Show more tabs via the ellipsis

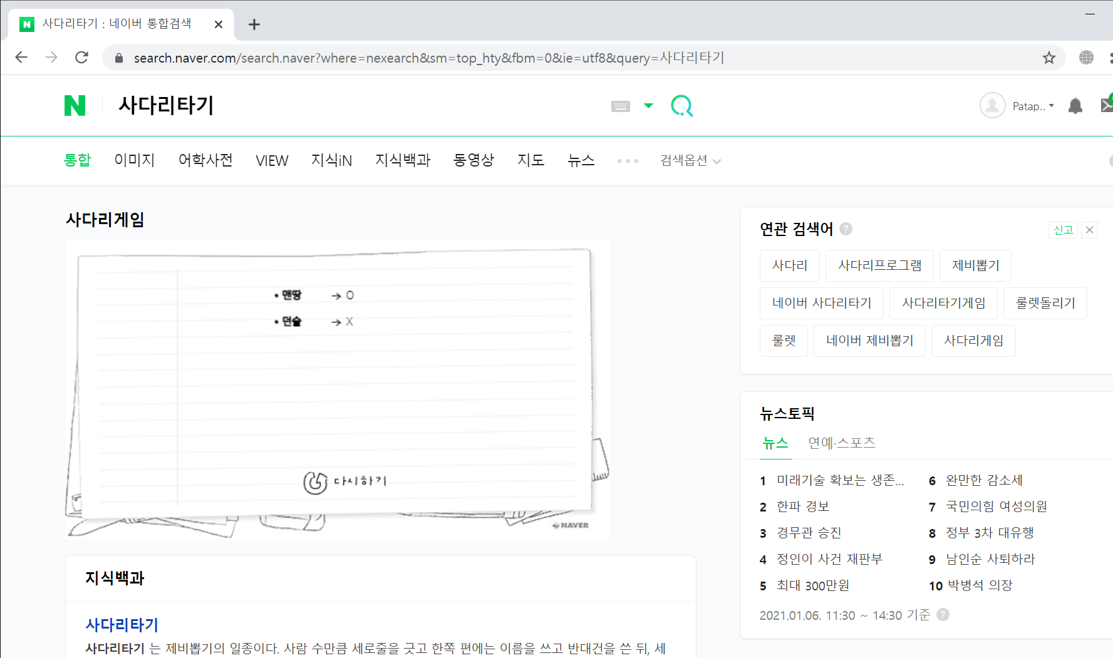coord(628,161)
